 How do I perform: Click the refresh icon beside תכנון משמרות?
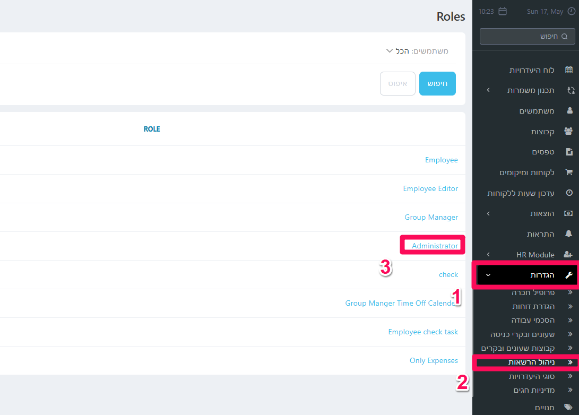click(571, 90)
